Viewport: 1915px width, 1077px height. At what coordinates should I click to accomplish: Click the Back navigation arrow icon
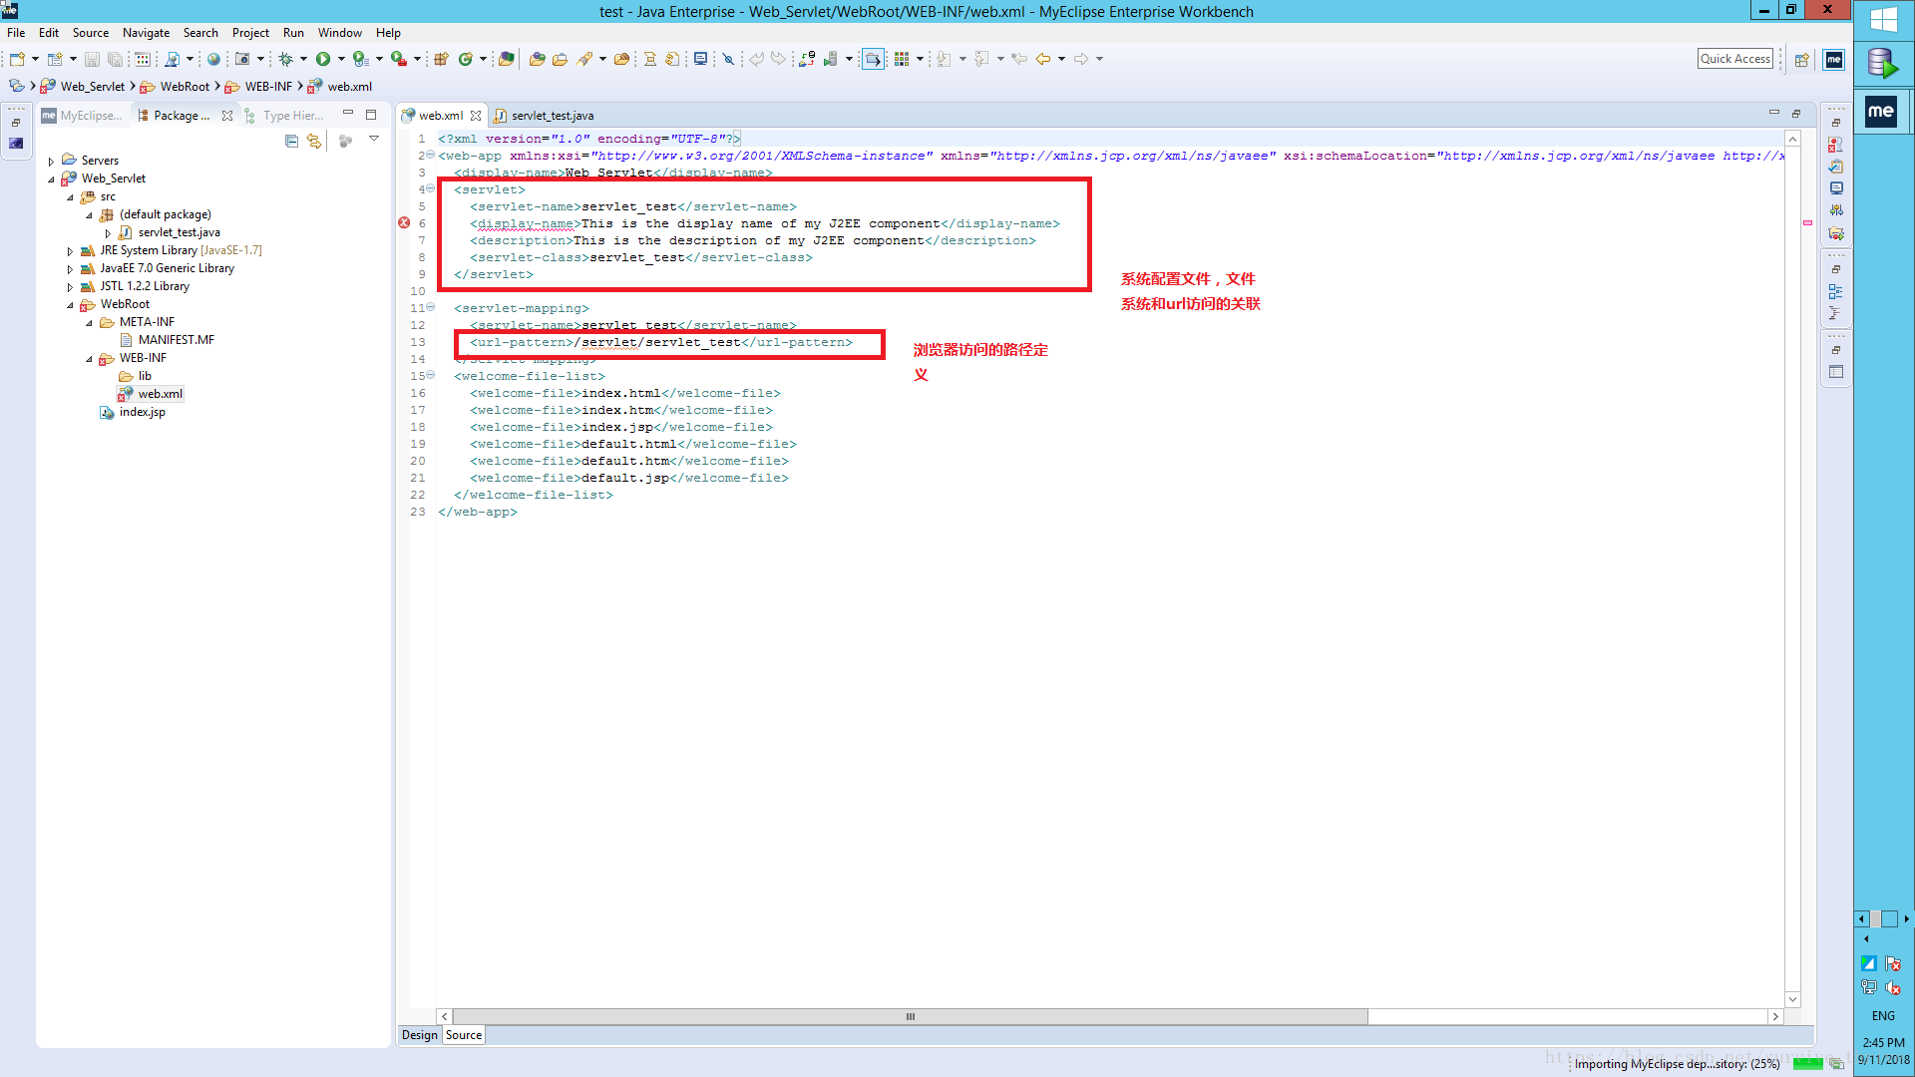point(1043,60)
